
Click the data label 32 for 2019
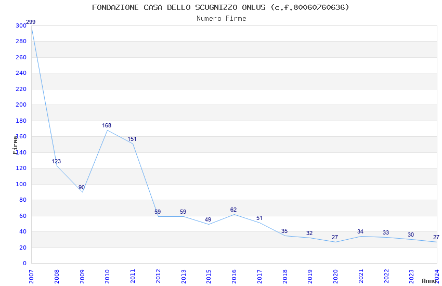coord(309,233)
